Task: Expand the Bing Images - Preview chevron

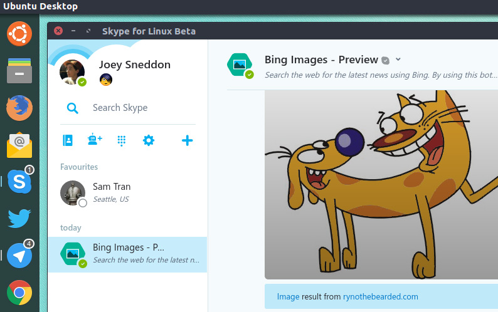Action: pyautogui.click(x=398, y=60)
